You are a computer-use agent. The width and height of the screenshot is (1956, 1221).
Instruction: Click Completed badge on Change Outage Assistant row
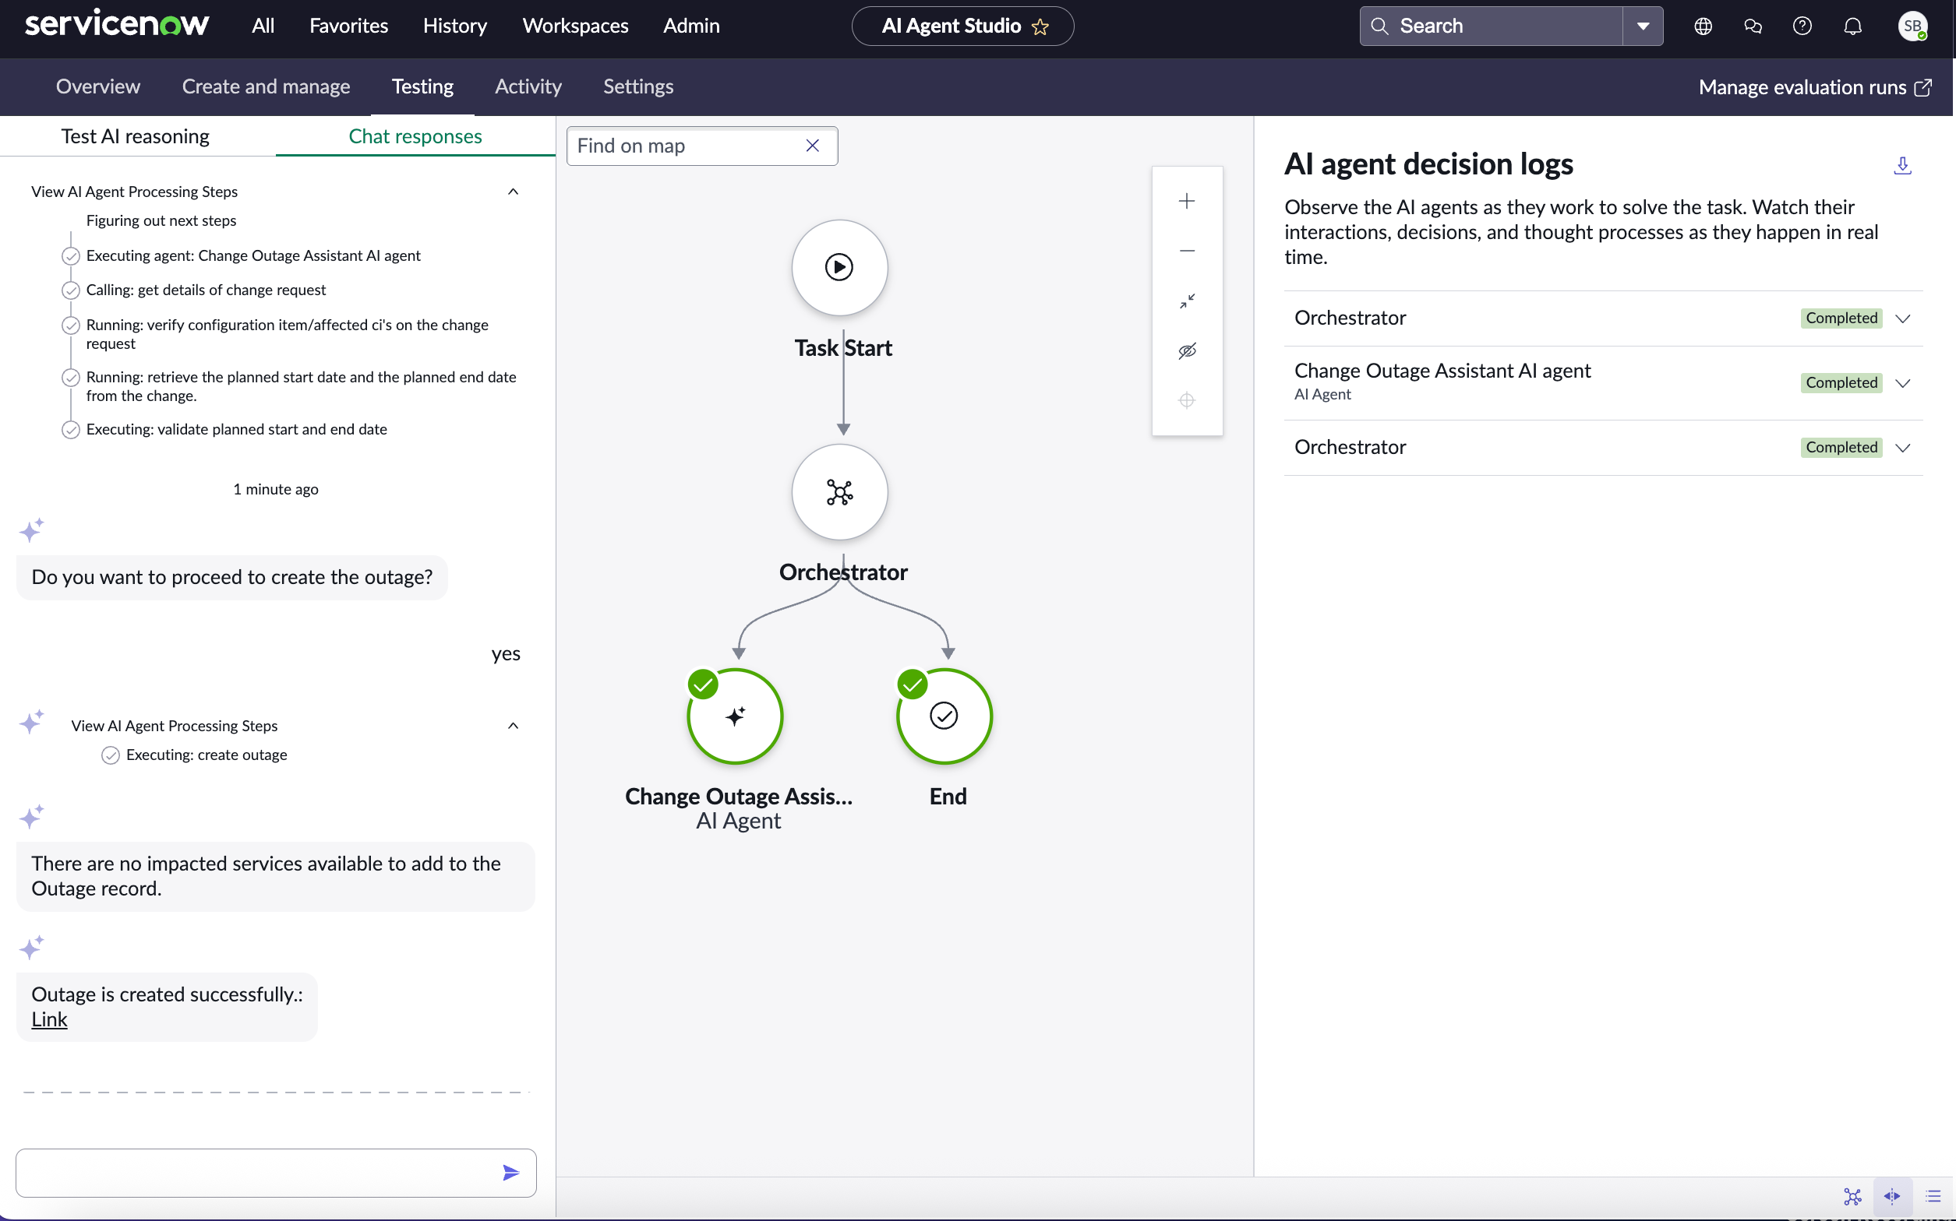[x=1841, y=383]
